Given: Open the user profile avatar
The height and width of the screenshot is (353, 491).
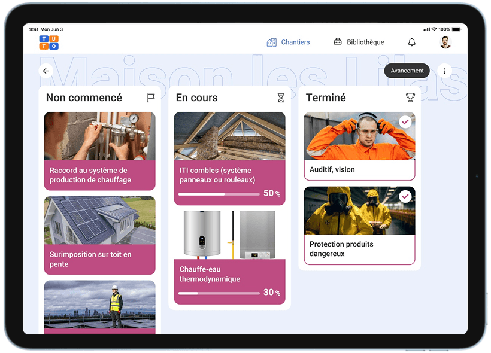Looking at the screenshot, I should (445, 42).
